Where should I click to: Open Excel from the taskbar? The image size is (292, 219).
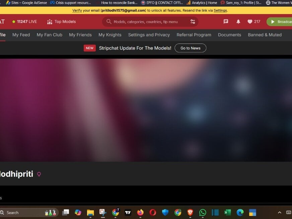[227, 212]
